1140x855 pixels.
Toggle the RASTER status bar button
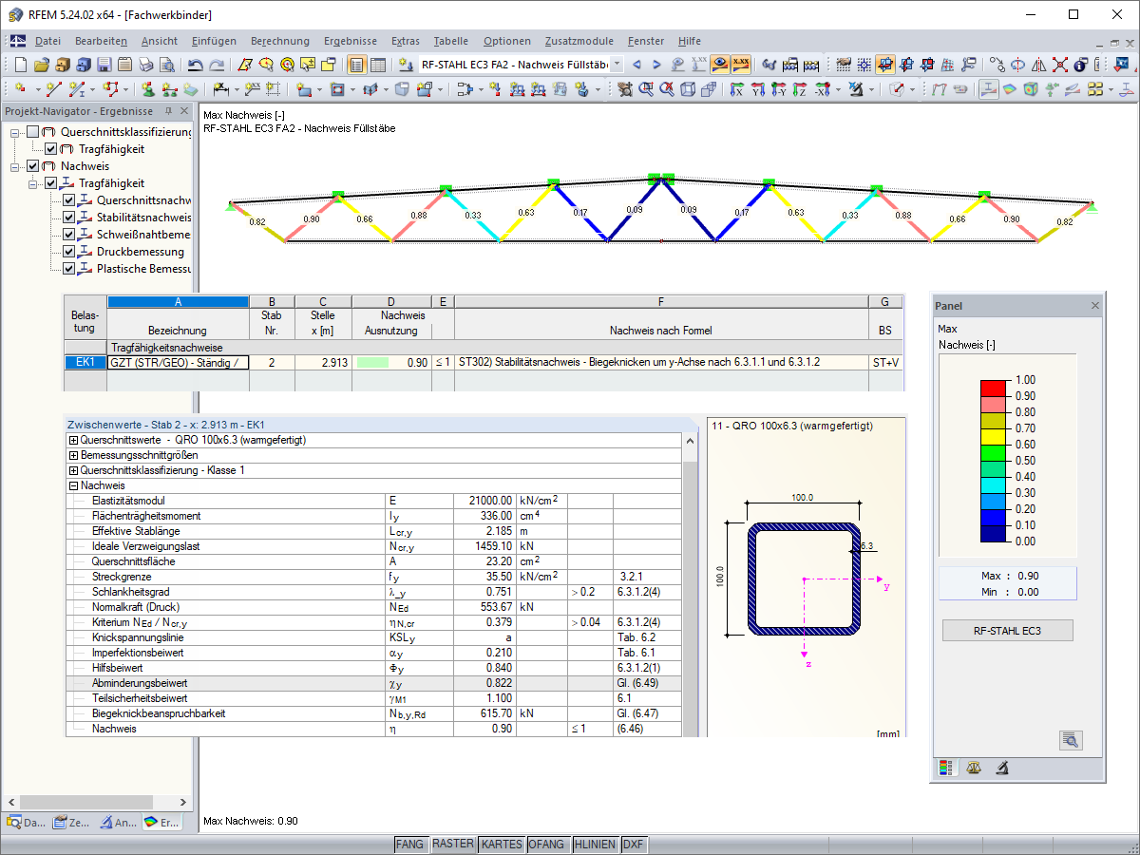(x=453, y=844)
